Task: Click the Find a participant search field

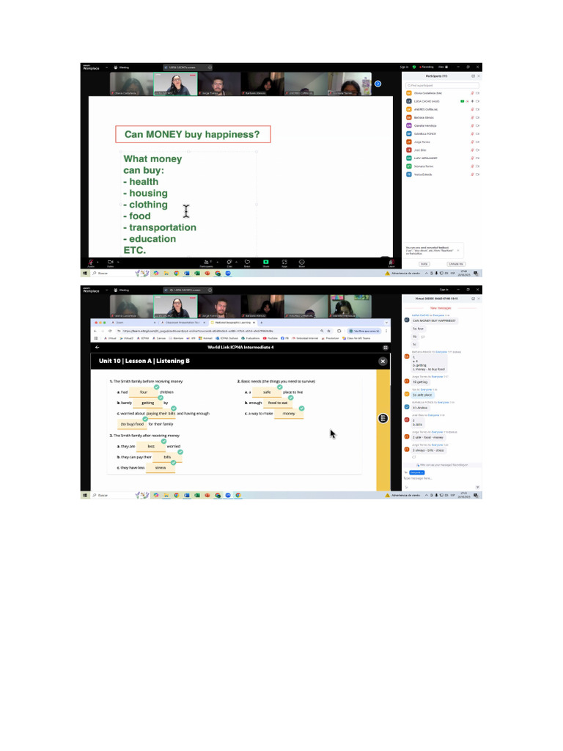Action: coord(442,85)
